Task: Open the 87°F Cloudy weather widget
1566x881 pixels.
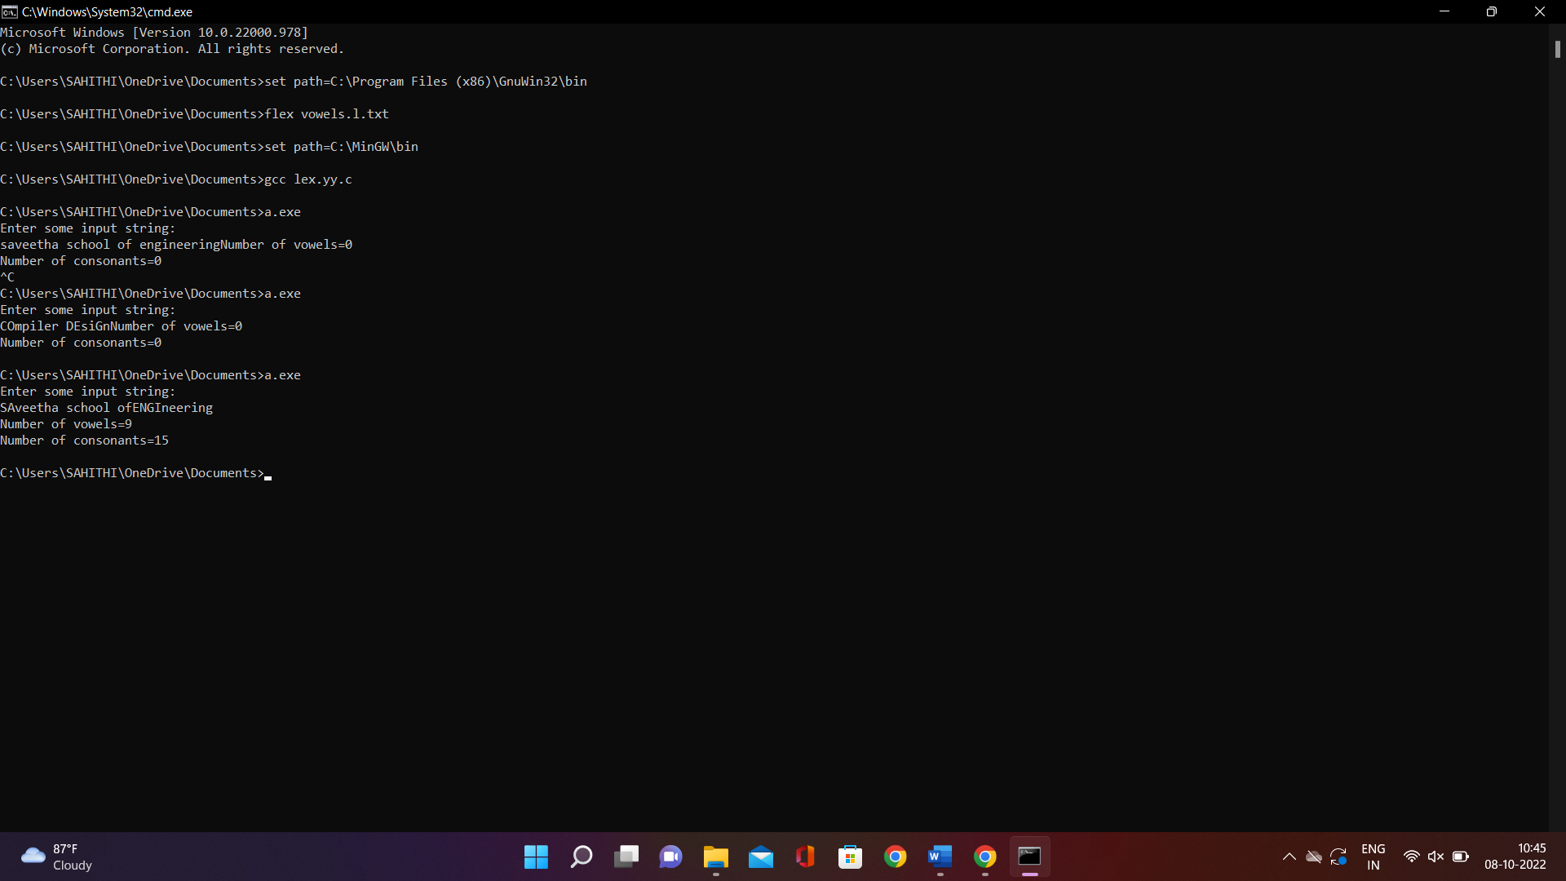Action: [x=57, y=857]
